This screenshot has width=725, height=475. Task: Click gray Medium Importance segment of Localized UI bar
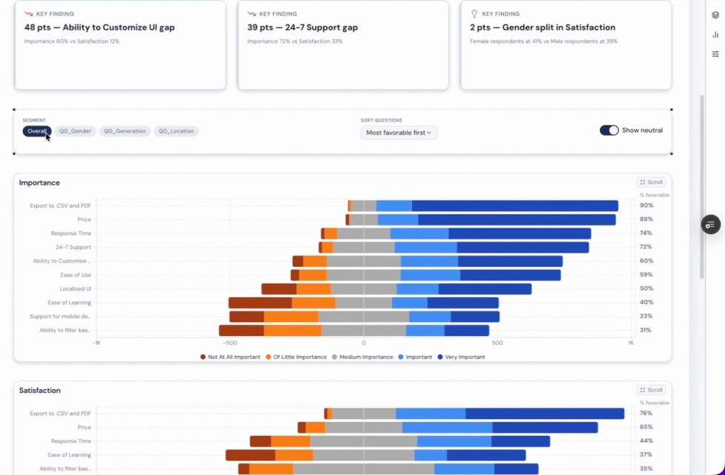pyautogui.click(x=363, y=289)
